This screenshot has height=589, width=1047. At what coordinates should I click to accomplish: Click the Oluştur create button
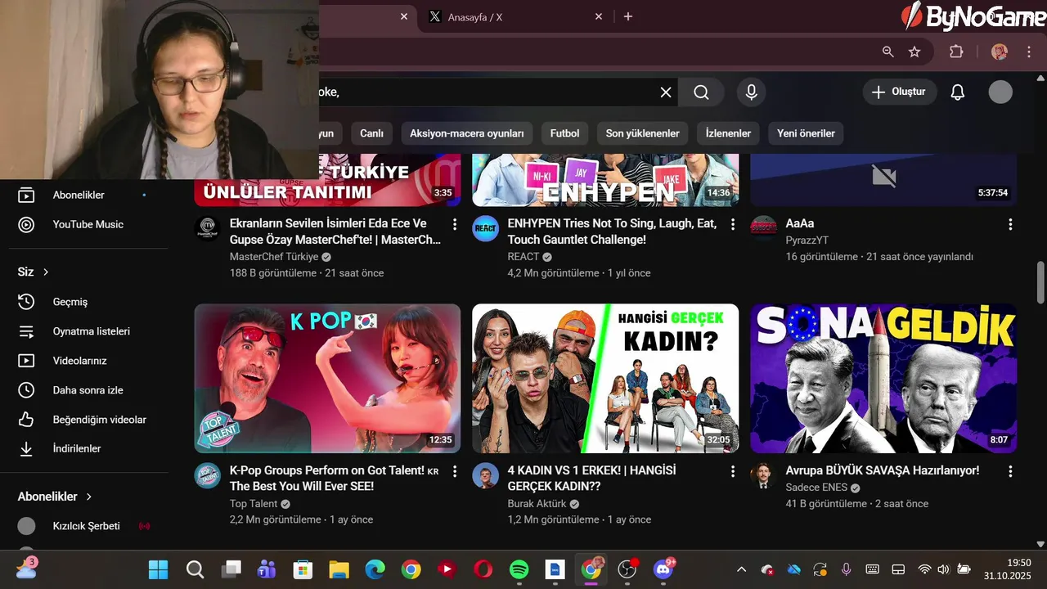(899, 92)
